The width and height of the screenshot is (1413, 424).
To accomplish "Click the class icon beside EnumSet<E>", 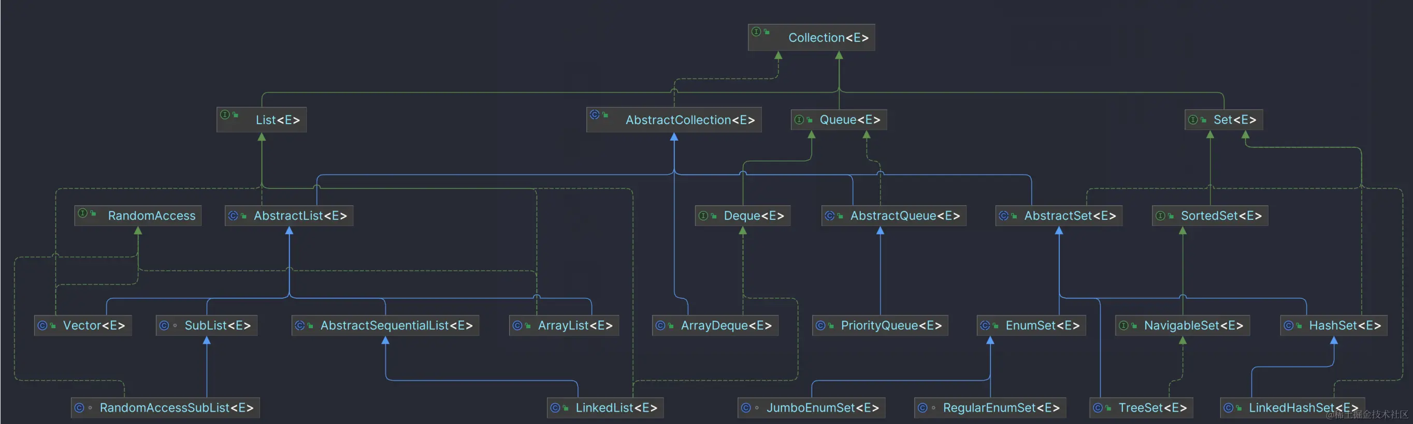I will tap(985, 325).
